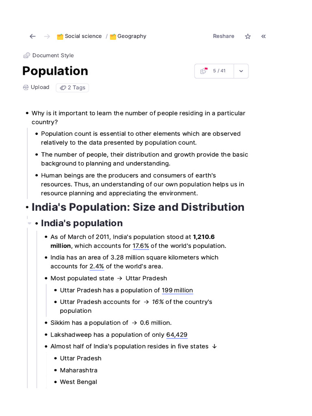Screen dimensions: 312x416
Task: Click the underlined 64,429 figure
Action: (177, 335)
